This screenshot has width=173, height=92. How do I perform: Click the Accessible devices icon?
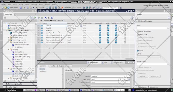pos(84,8)
